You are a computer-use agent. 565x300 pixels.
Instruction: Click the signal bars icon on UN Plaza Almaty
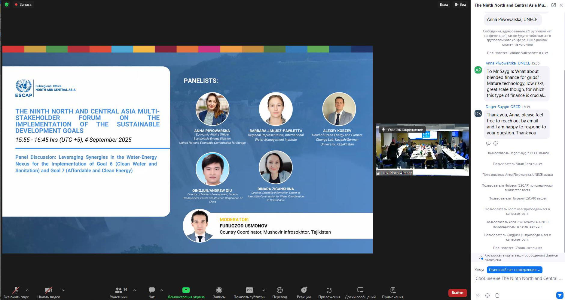point(379,173)
